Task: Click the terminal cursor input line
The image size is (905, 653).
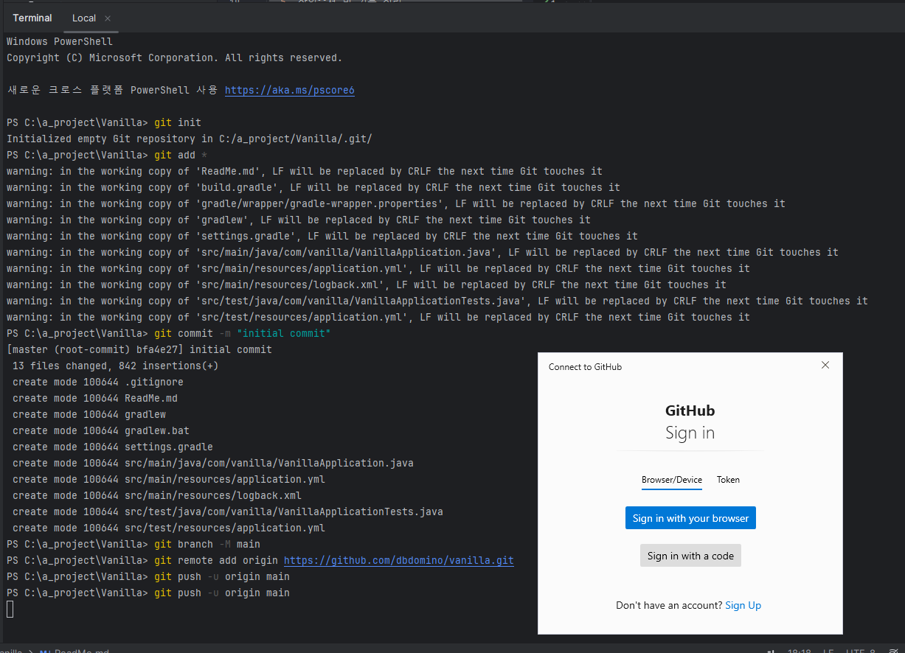Action: 10,609
